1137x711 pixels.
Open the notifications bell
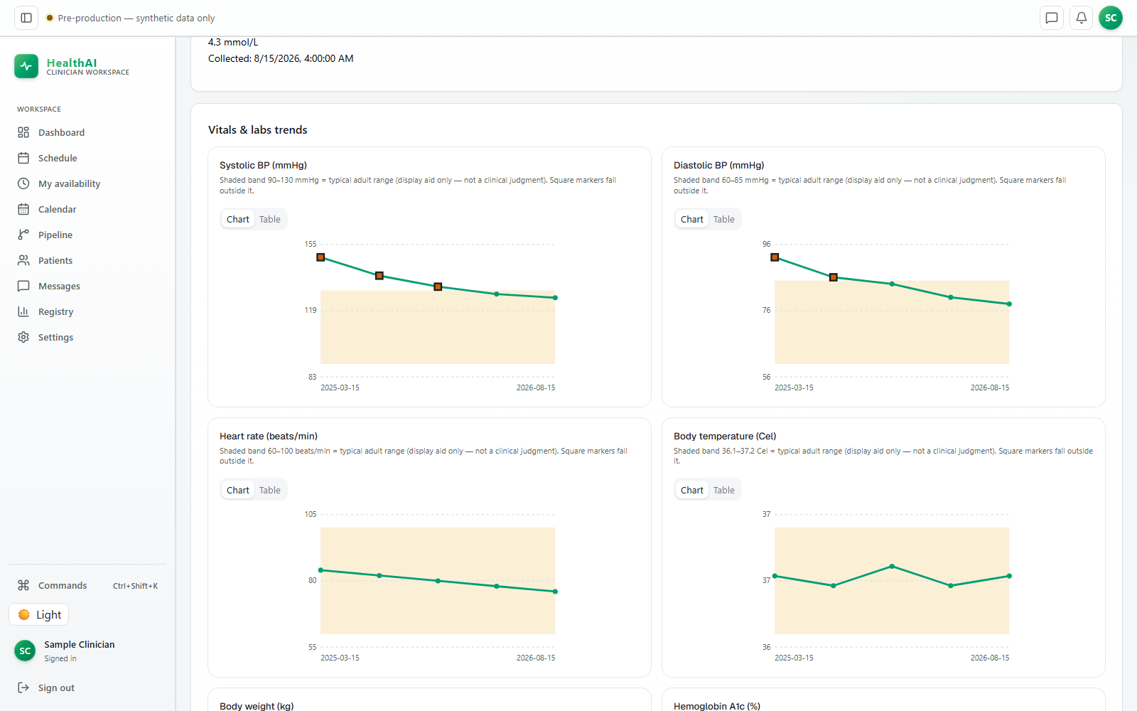click(1082, 18)
